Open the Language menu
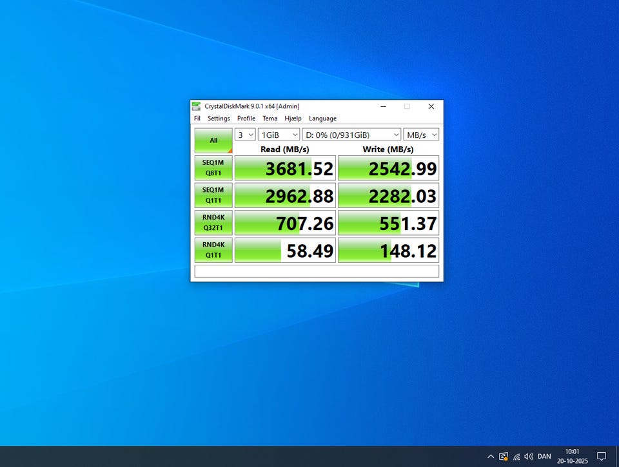This screenshot has height=467, width=619. tap(322, 119)
